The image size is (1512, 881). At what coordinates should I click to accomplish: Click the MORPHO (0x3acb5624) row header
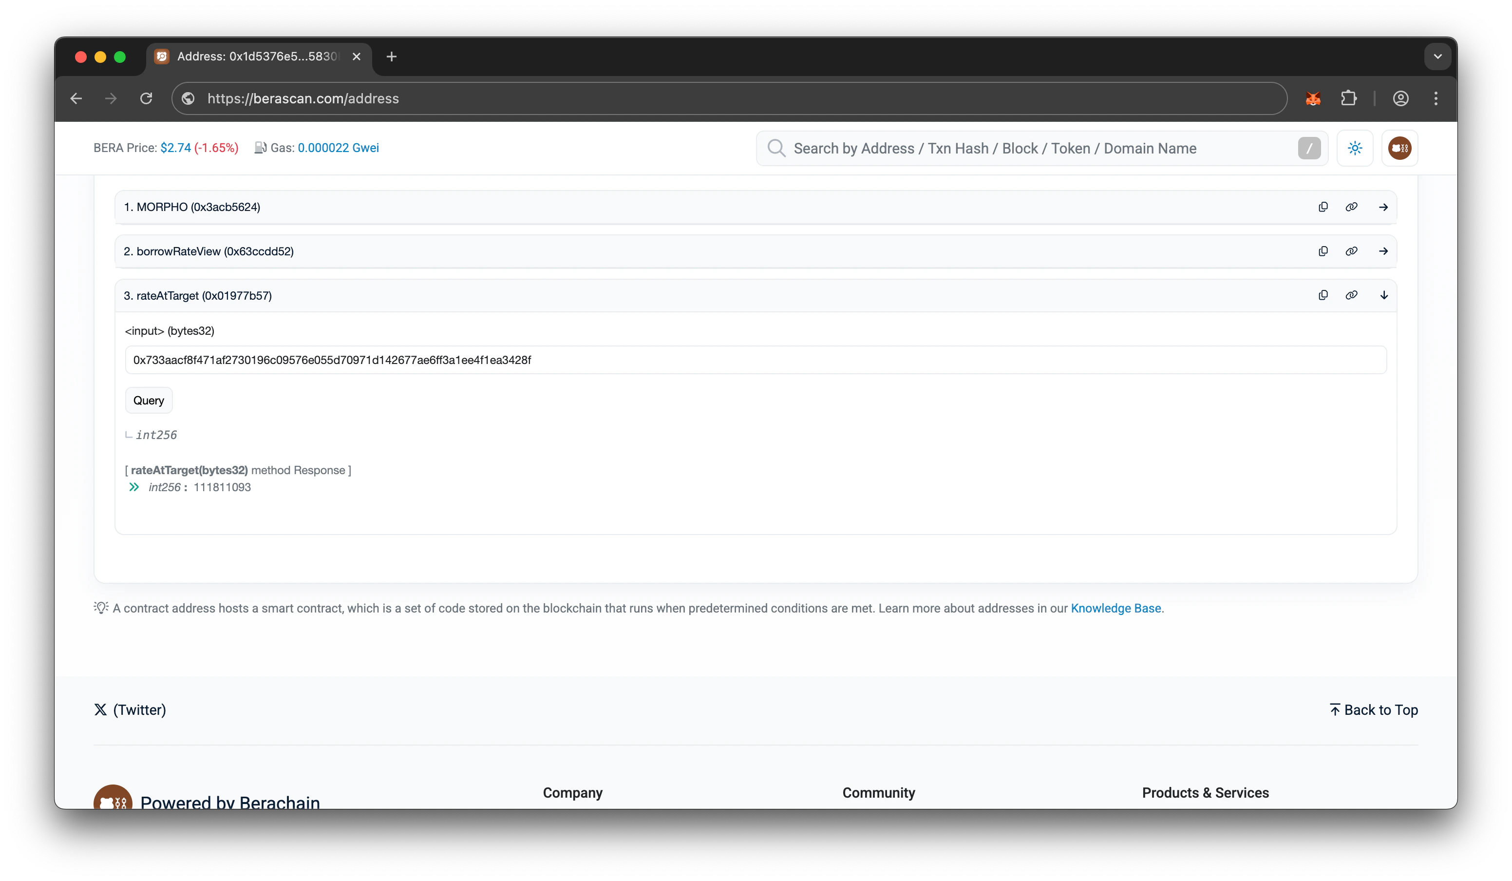[x=756, y=207]
